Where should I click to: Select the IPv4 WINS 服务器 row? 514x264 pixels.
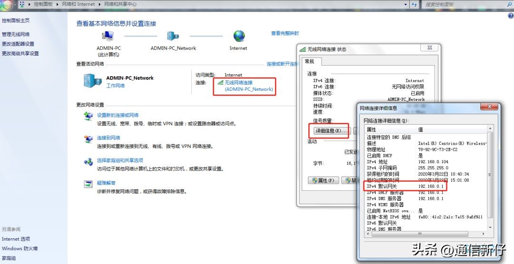[426, 205]
